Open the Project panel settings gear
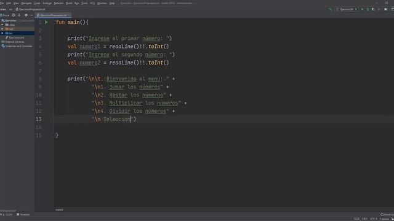 (x=26, y=15)
